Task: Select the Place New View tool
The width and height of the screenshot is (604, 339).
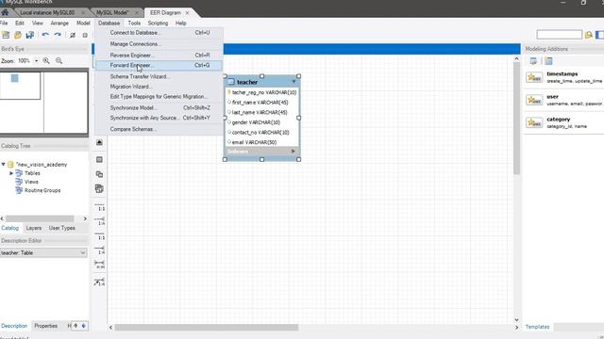Action: pos(99,174)
